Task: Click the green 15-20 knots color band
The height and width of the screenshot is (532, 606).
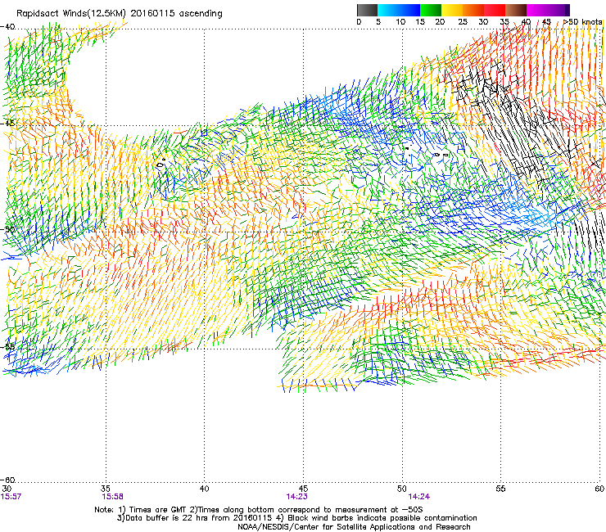Action: point(431,10)
